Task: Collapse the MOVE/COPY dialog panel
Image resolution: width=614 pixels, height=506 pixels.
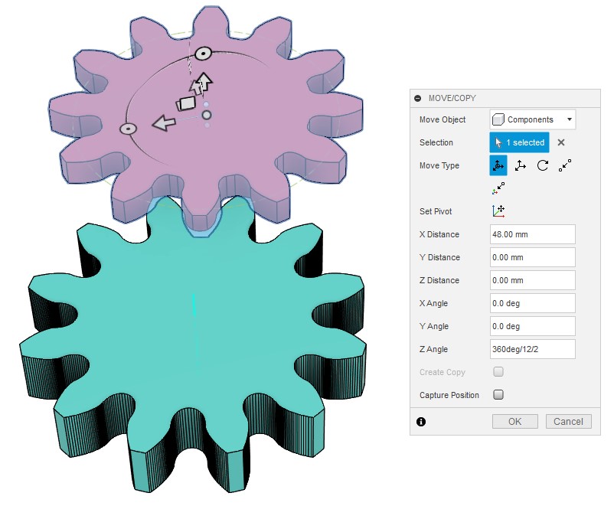Action: 418,98
